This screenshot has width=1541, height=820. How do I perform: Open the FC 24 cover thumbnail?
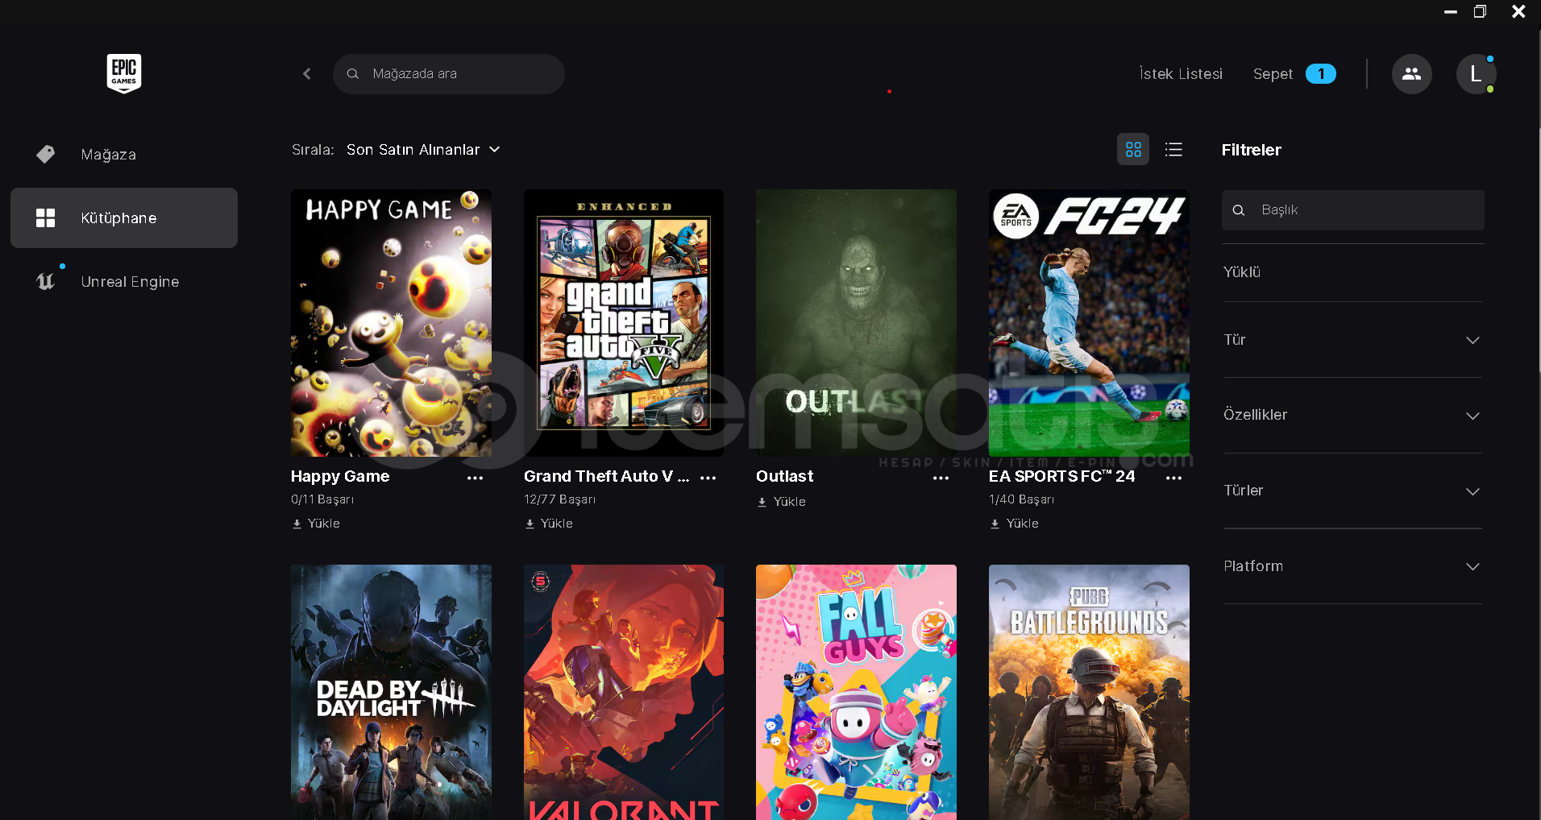pyautogui.click(x=1089, y=323)
